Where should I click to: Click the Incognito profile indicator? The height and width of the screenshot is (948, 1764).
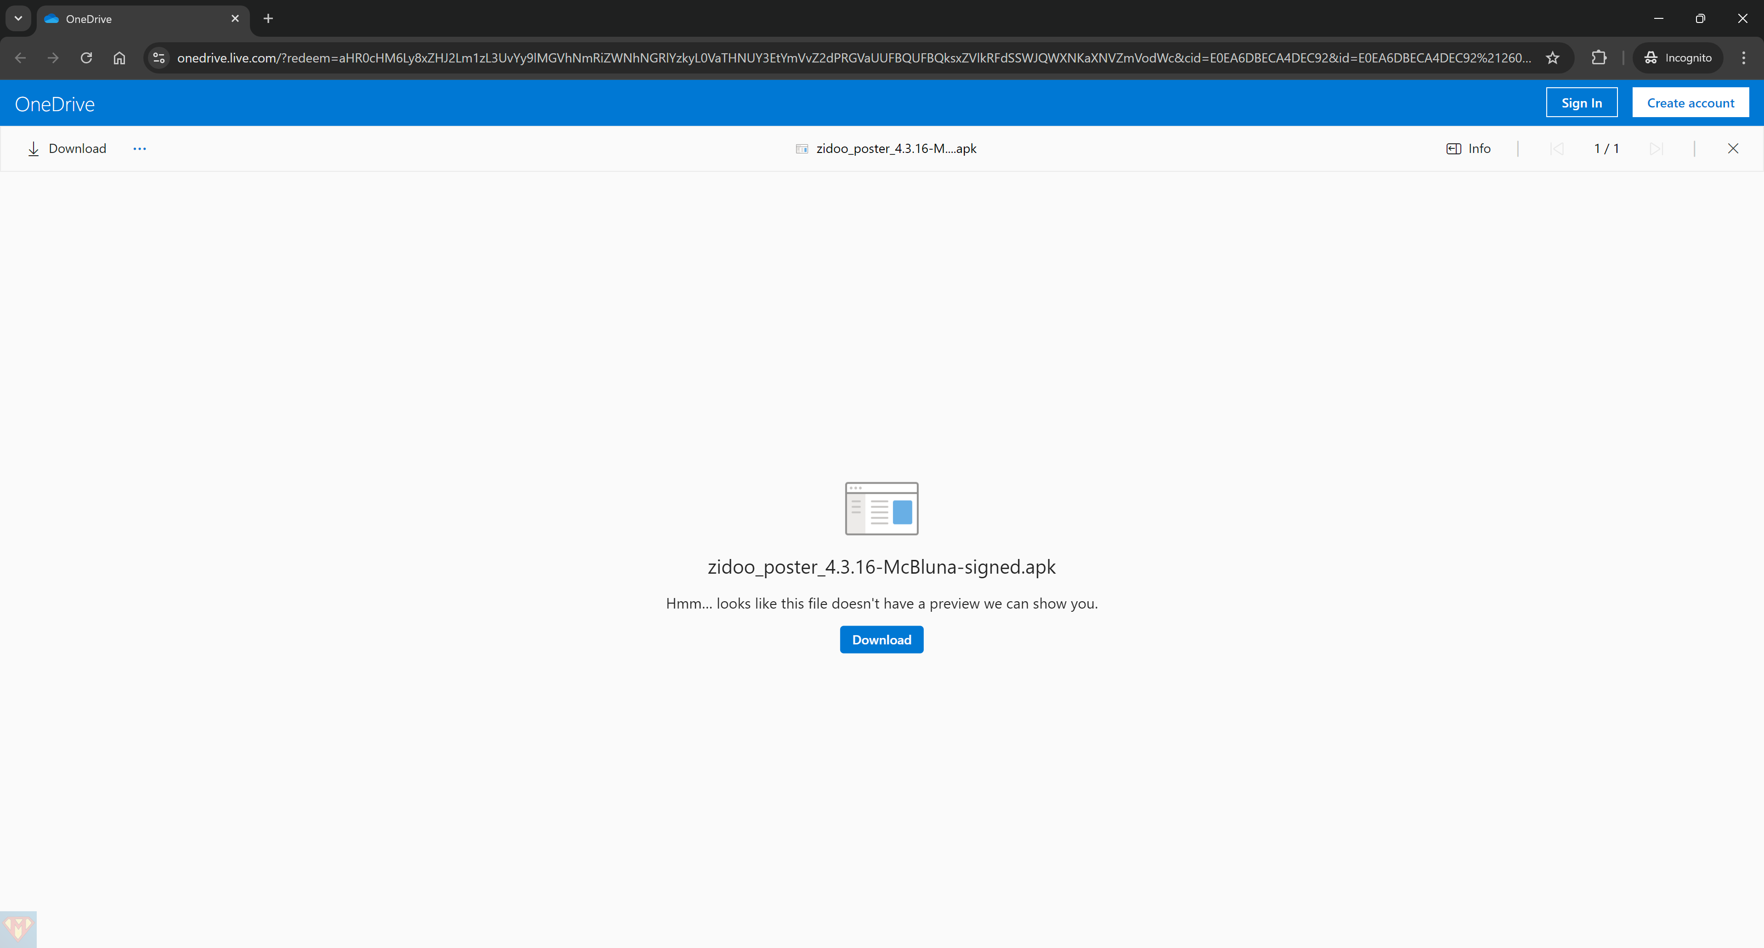(x=1678, y=58)
